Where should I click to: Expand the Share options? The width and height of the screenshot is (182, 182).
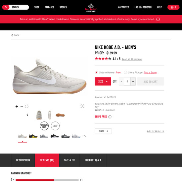click(x=103, y=131)
